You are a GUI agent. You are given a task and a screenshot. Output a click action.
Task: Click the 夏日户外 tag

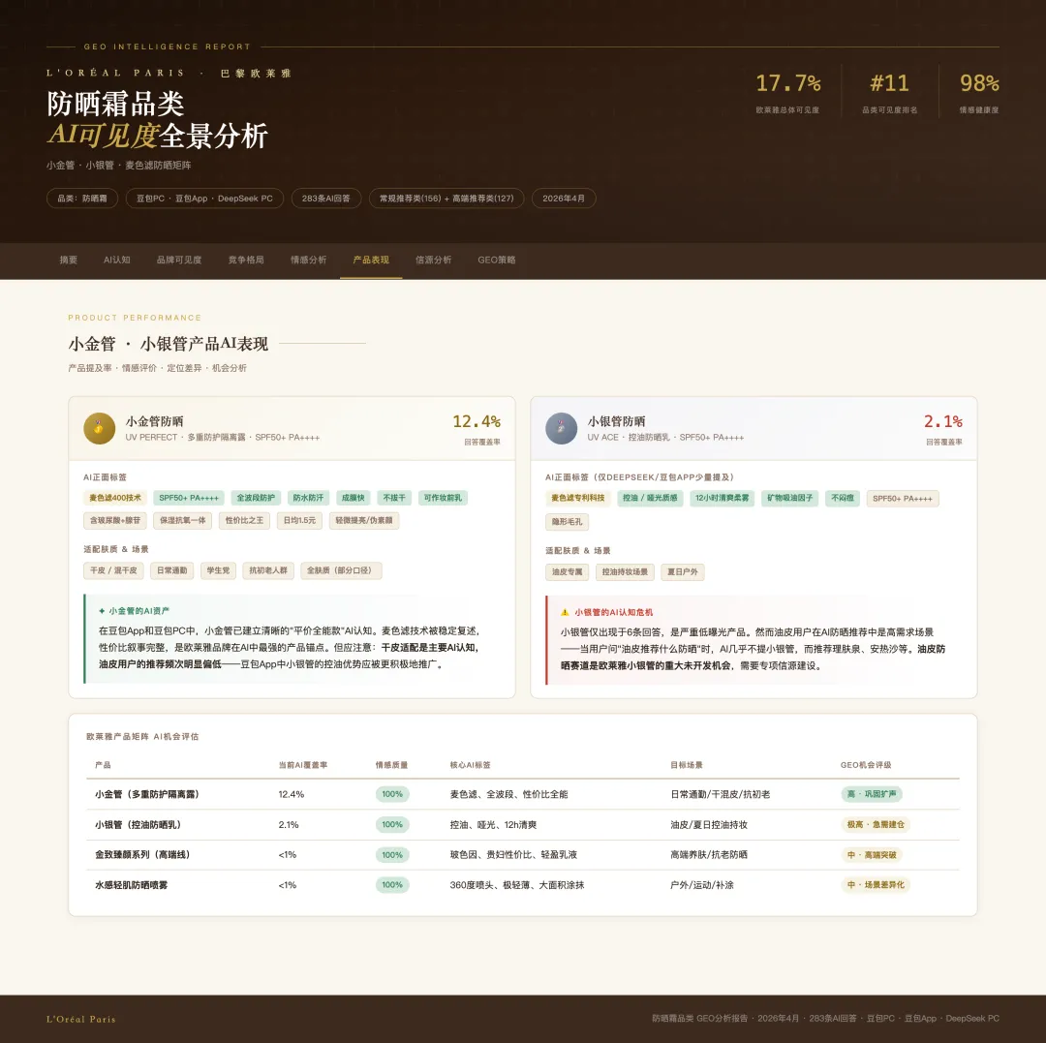tap(683, 571)
